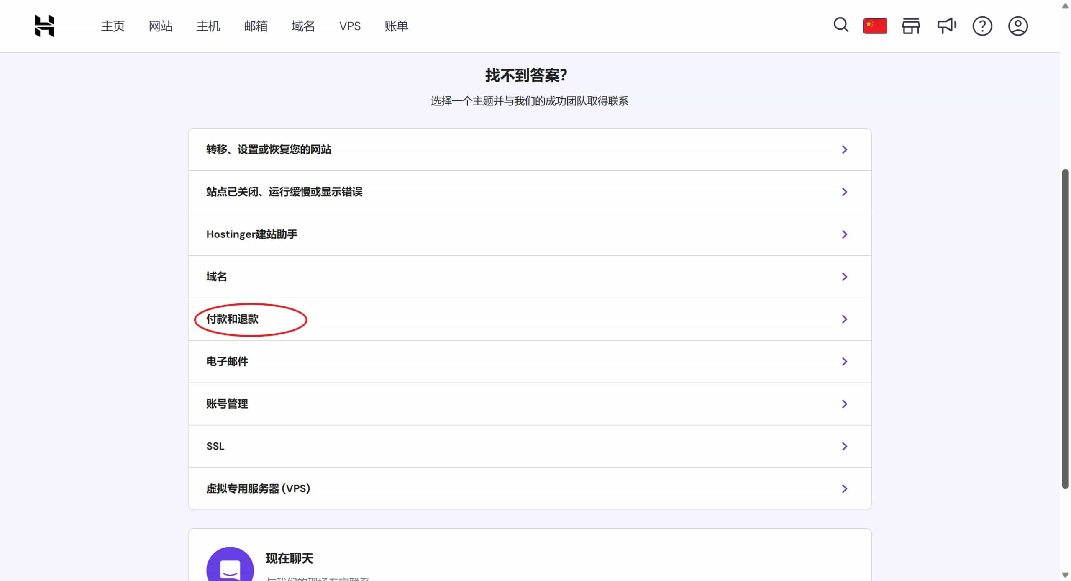This screenshot has height=581, width=1071.
Task: Open the help question mark icon
Action: (x=982, y=26)
